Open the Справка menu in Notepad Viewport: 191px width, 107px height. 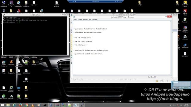pos(95,19)
